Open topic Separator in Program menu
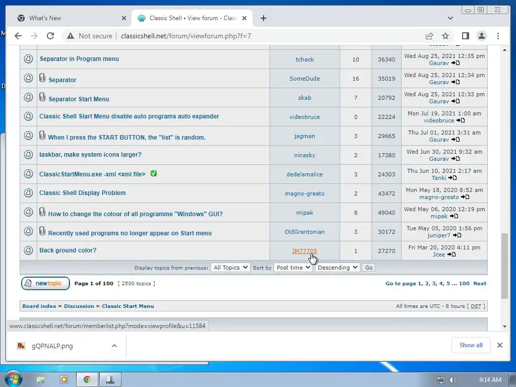Image resolution: width=516 pixels, height=387 pixels. [79, 59]
